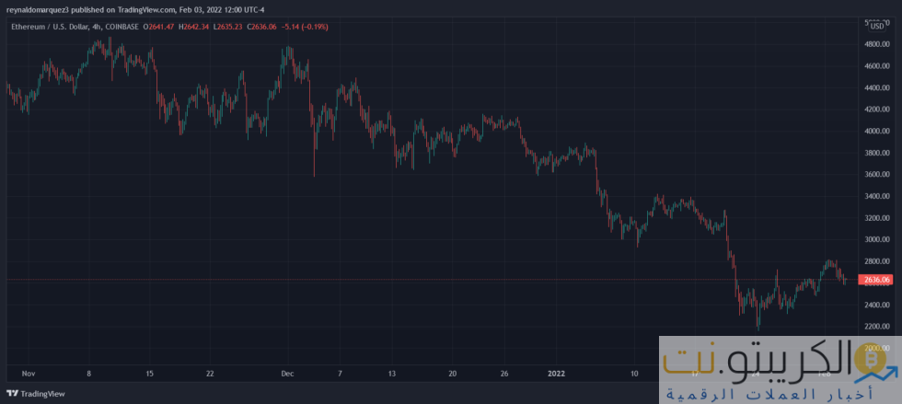Select the Nov label on time axis
Image resolution: width=902 pixels, height=404 pixels.
(27, 374)
